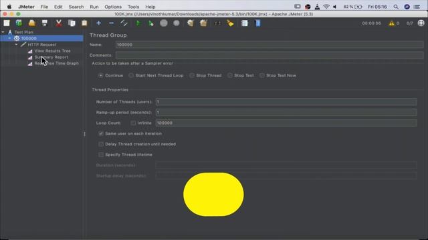Open the Options menu

coord(113,7)
